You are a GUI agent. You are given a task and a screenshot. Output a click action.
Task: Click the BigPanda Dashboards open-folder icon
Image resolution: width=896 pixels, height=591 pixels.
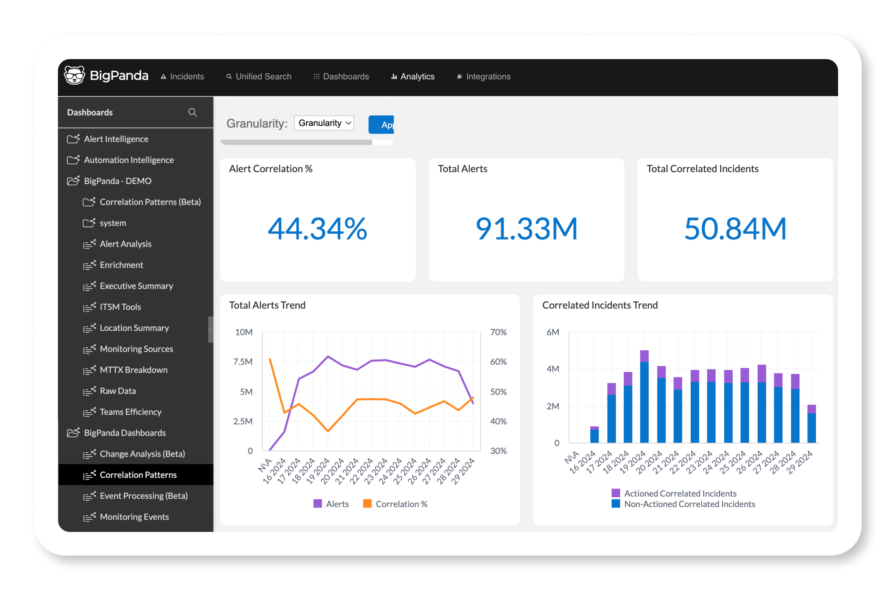(73, 432)
